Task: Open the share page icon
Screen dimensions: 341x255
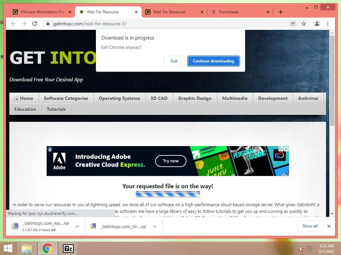Action: click(x=293, y=24)
